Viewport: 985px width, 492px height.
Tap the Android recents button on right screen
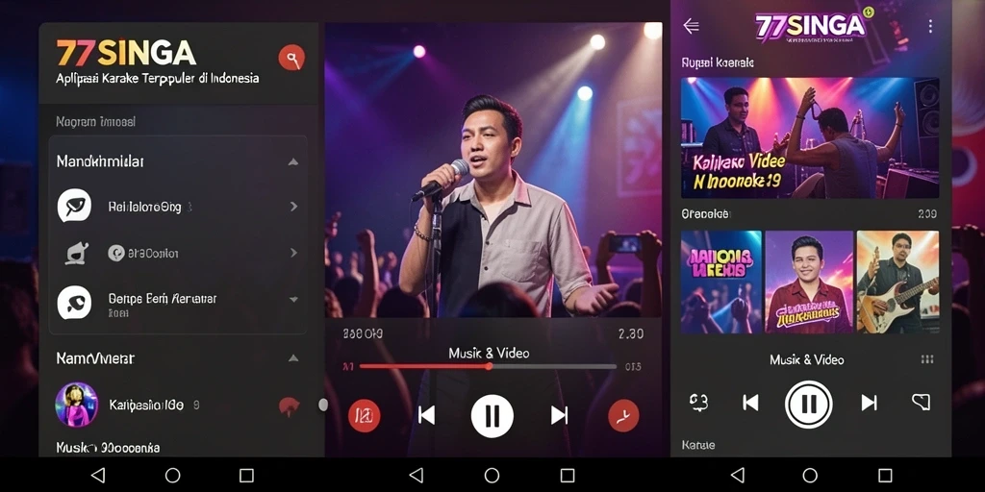[x=885, y=475]
